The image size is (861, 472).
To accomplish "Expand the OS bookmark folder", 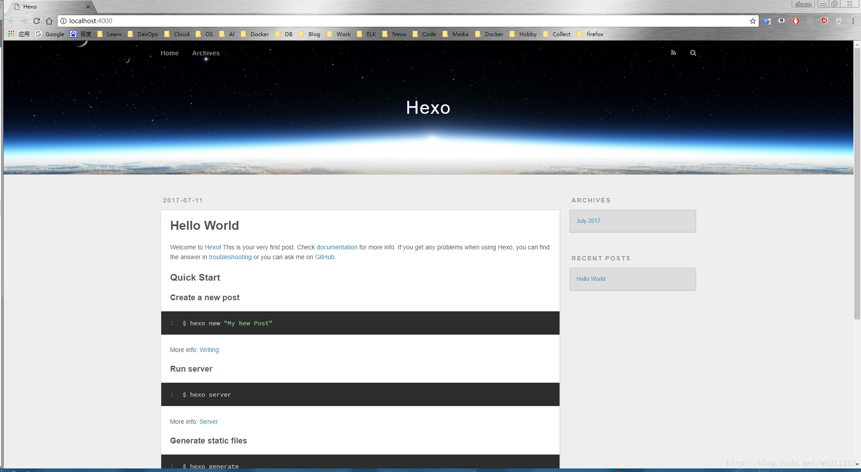I will coord(205,34).
